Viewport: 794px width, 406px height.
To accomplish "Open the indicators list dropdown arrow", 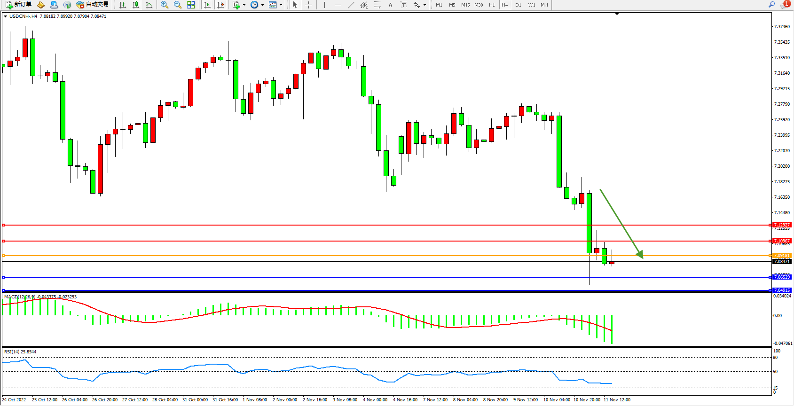I will (x=244, y=5).
